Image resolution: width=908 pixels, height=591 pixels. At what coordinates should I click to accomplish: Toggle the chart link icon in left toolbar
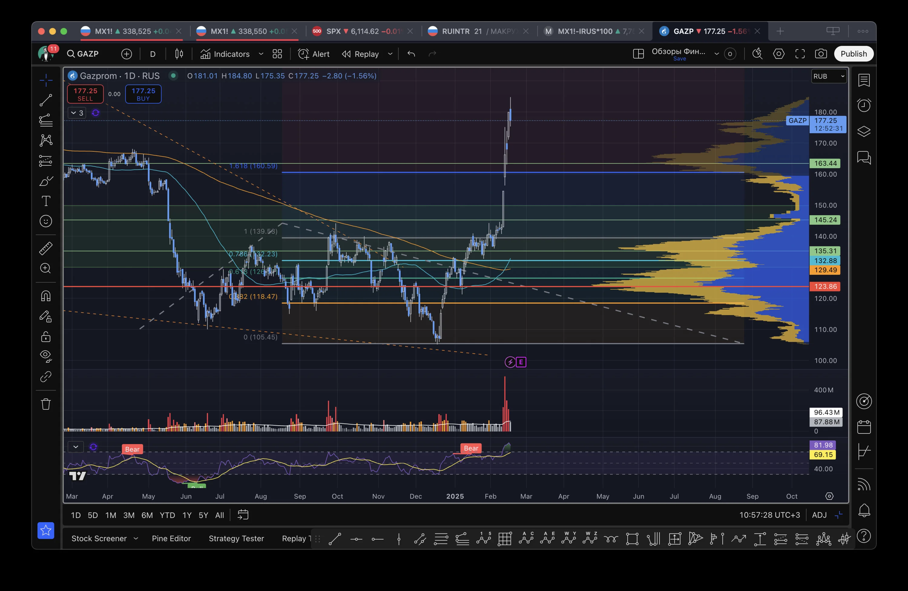click(x=46, y=377)
